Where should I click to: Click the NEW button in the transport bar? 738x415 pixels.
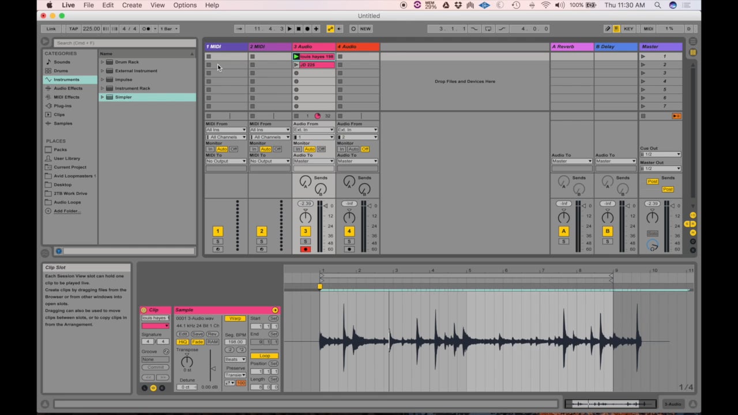tap(365, 28)
